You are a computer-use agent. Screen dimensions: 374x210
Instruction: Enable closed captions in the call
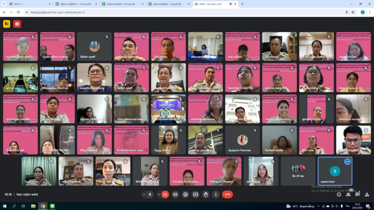(x=175, y=195)
